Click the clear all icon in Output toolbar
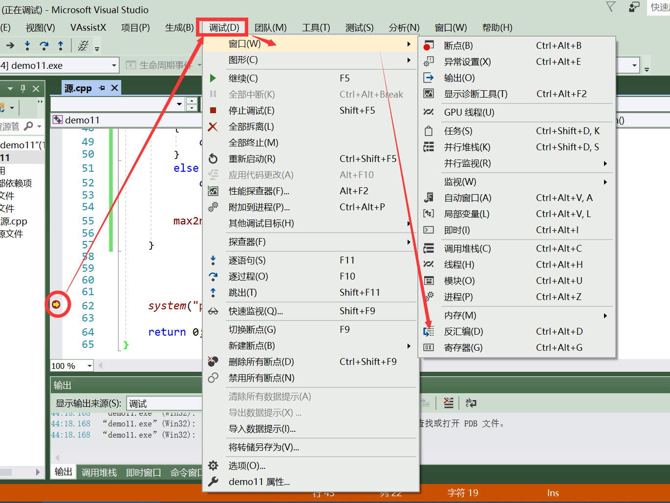Viewport: 670px width, 503px height. (x=449, y=403)
